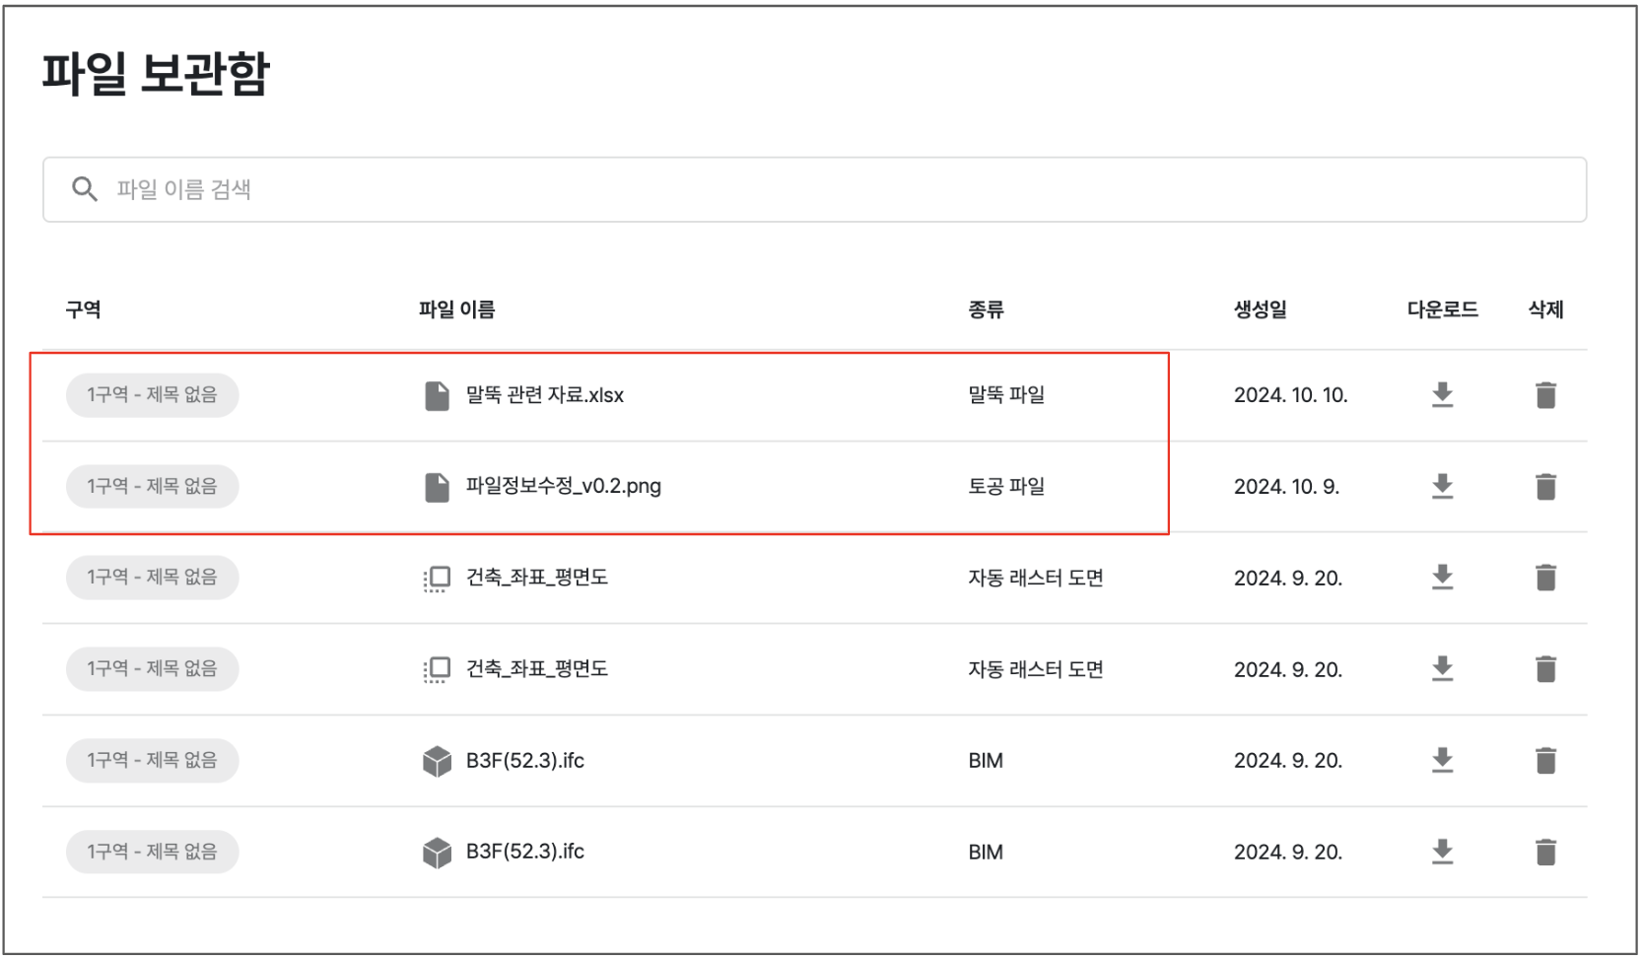Click the 구역 column header

coord(83,309)
